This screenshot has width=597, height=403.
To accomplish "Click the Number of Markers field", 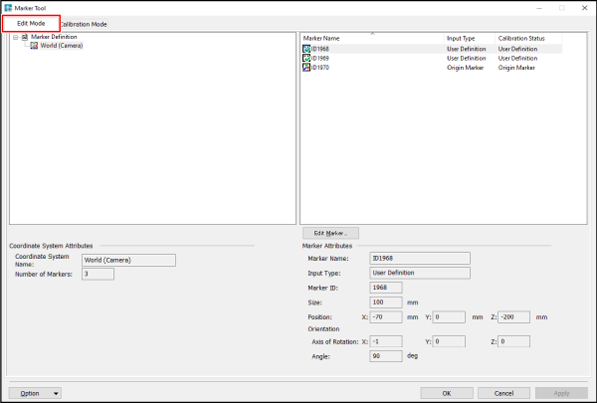I will [98, 274].
